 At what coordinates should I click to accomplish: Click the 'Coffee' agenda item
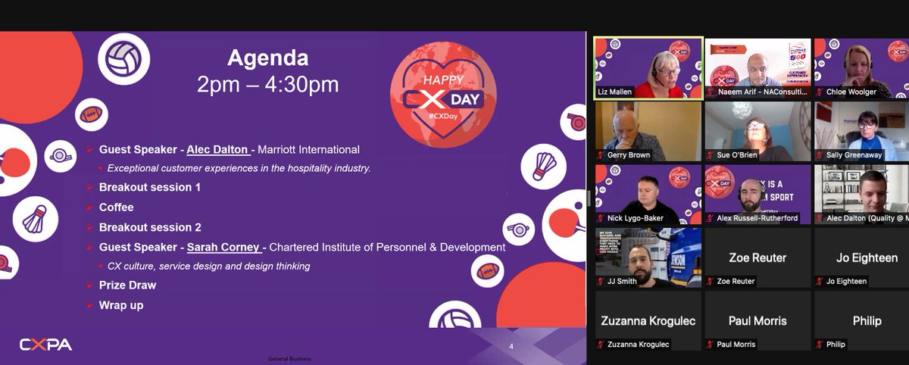pos(116,207)
